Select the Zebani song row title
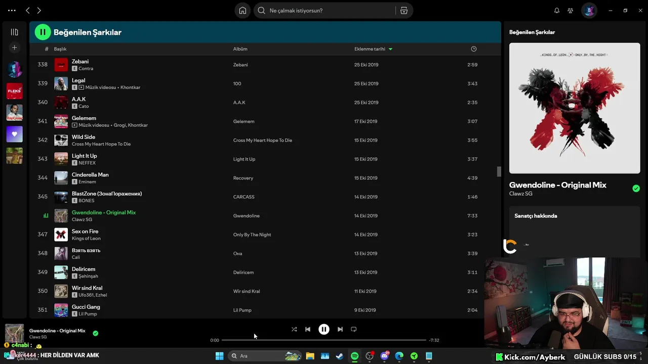This screenshot has height=364, width=648. tap(80, 61)
